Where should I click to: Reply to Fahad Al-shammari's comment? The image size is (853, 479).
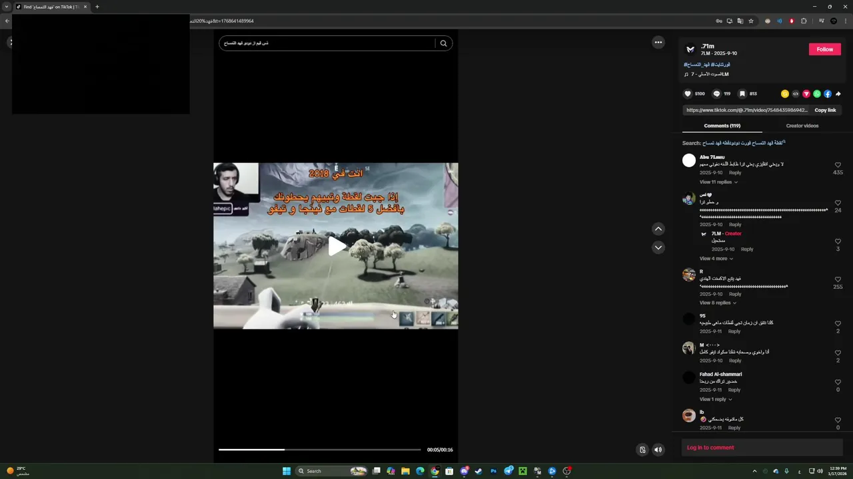(734, 390)
